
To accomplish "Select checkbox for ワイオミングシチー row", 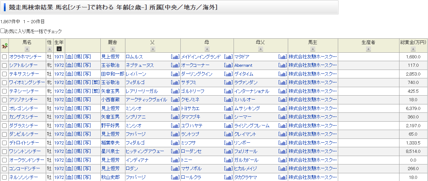I will 5,83.
